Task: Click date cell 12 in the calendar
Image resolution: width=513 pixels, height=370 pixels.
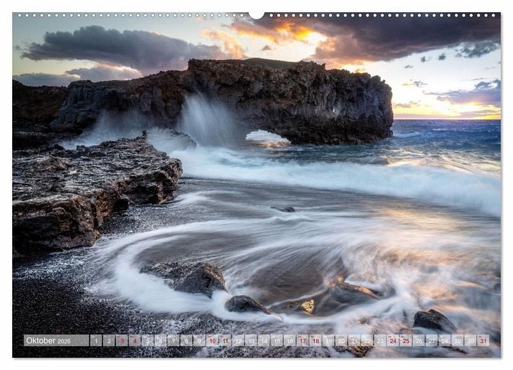Action: pos(238,341)
